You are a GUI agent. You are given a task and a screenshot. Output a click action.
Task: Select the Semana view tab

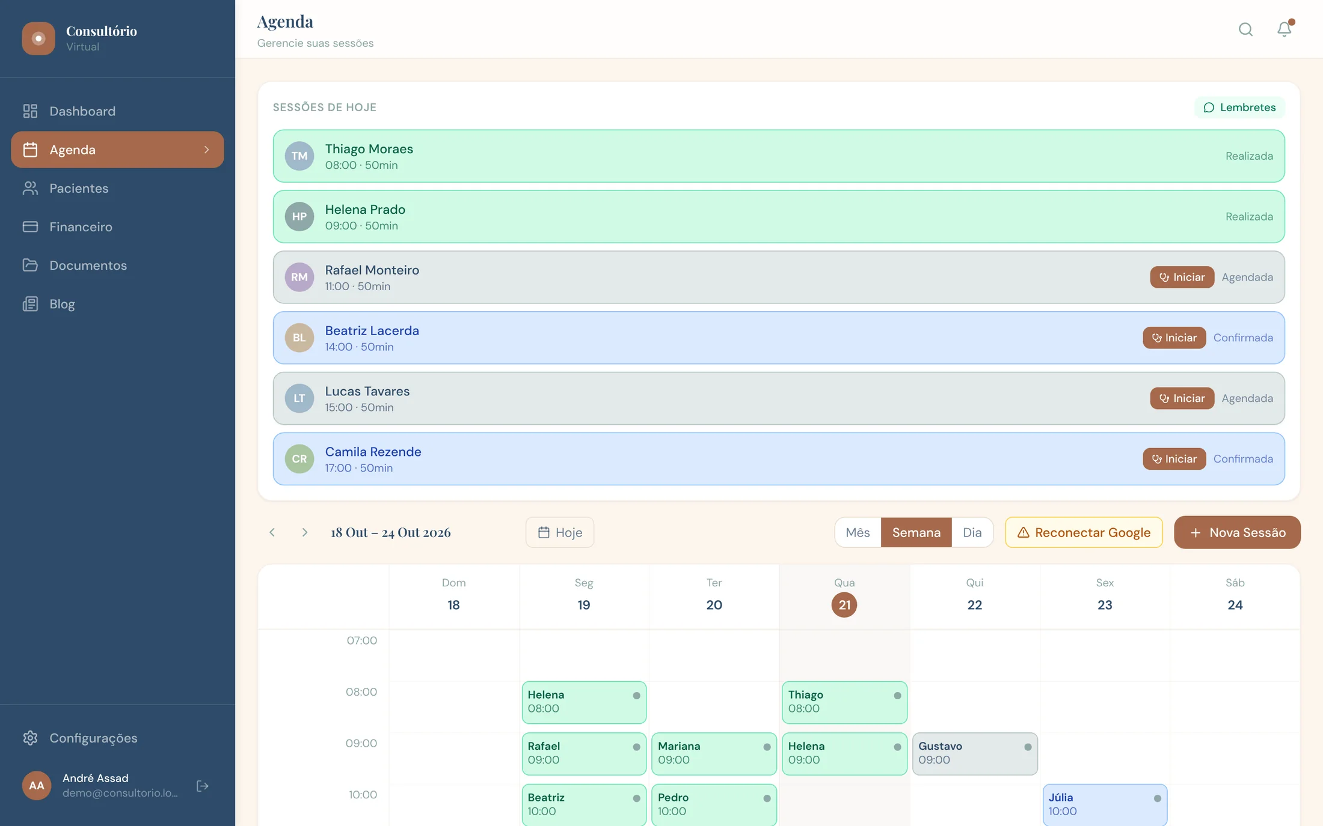pos(916,532)
